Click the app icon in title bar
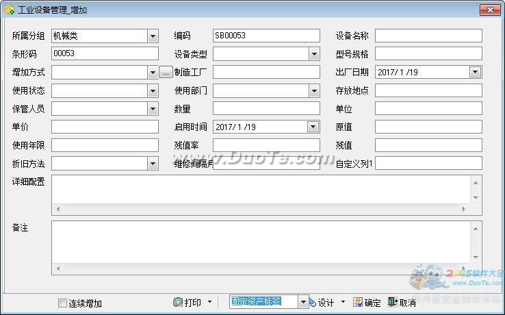This screenshot has height=315, width=505. (x=10, y=10)
